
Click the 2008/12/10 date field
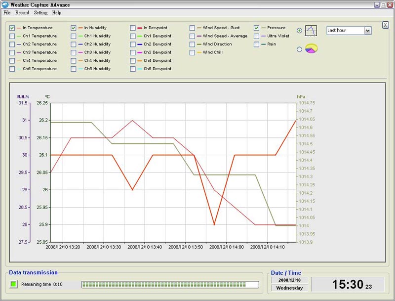point(289,280)
